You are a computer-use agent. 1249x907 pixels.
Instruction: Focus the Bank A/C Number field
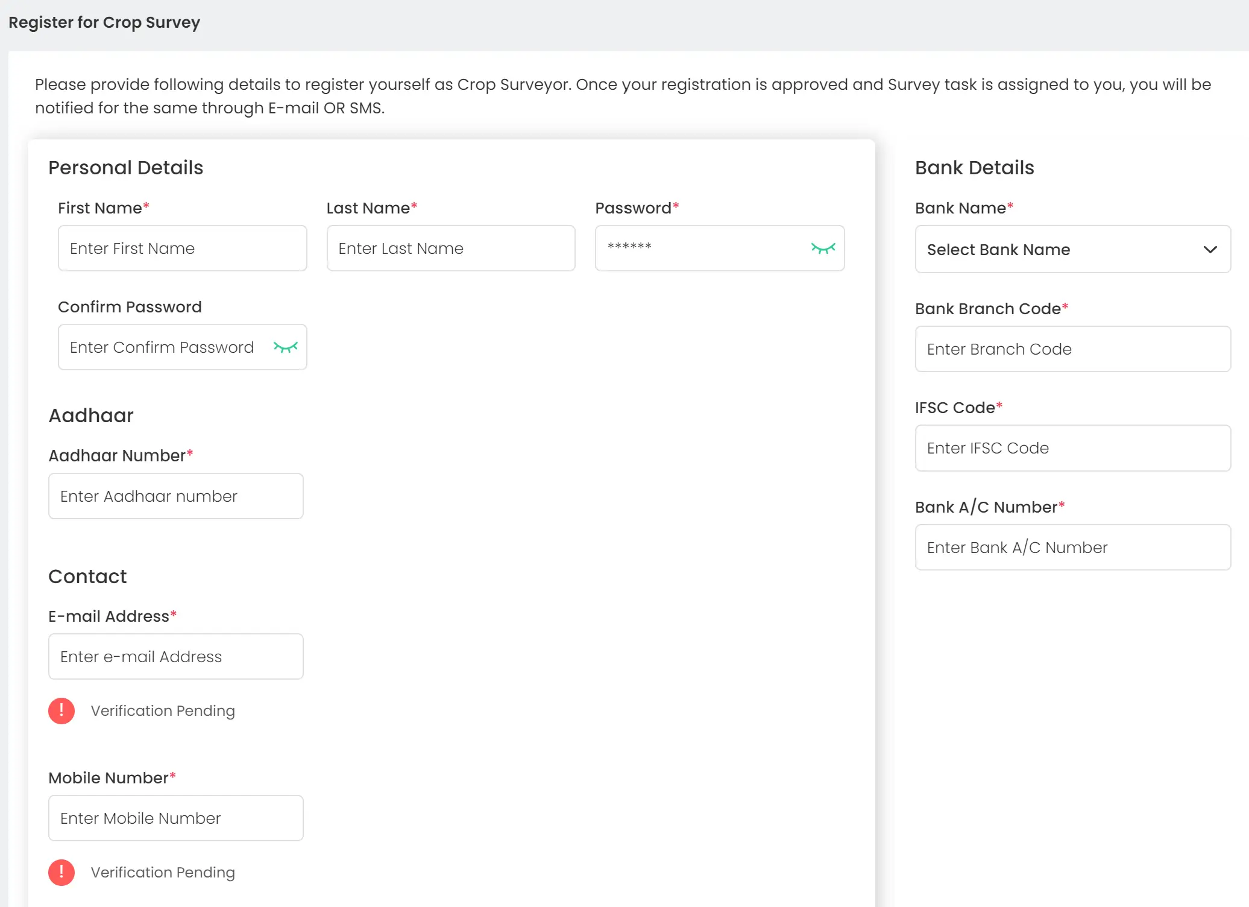[x=1072, y=547]
